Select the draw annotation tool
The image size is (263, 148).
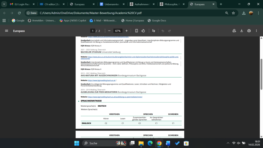pos(154,31)
